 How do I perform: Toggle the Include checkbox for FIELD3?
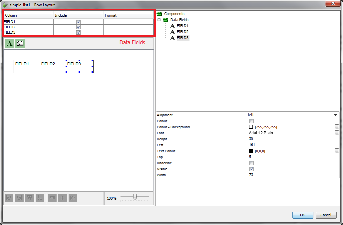tap(78, 32)
